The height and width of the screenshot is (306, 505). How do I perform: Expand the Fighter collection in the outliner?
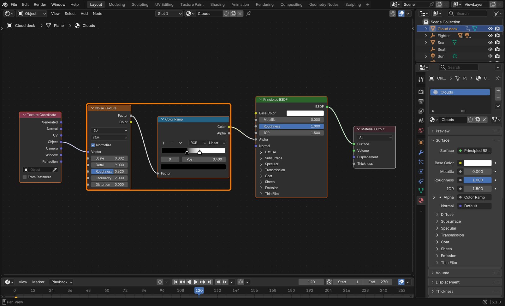pyautogui.click(x=426, y=36)
